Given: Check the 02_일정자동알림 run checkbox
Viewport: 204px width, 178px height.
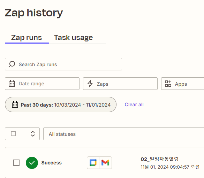Looking at the screenshot, I should (16, 163).
